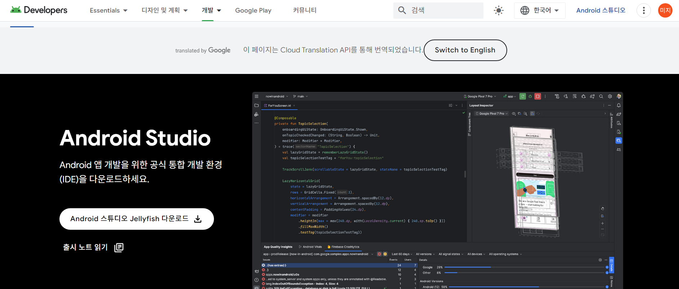Click the Android Studio heading text
Screen dimensions: 679x289
coord(135,138)
